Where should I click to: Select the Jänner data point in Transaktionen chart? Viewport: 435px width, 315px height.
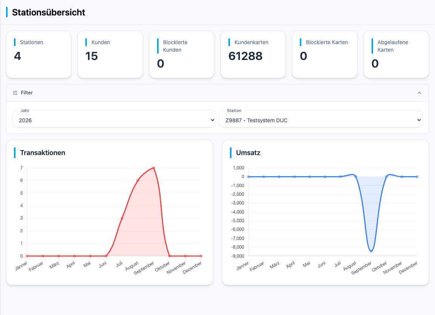(27, 256)
